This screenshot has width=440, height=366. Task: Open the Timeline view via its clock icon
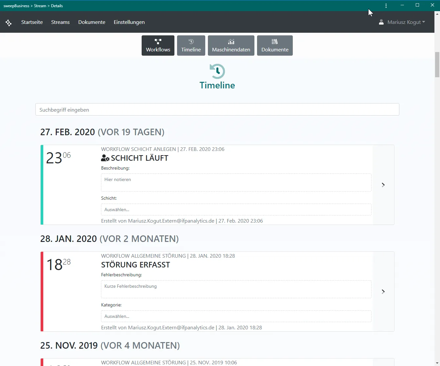click(191, 42)
